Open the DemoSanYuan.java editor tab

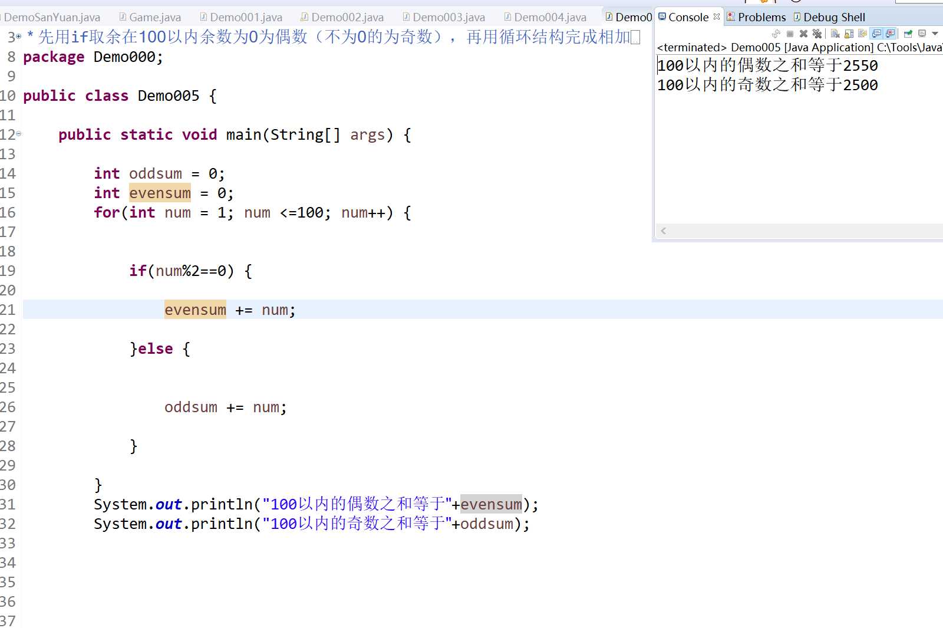(x=52, y=17)
